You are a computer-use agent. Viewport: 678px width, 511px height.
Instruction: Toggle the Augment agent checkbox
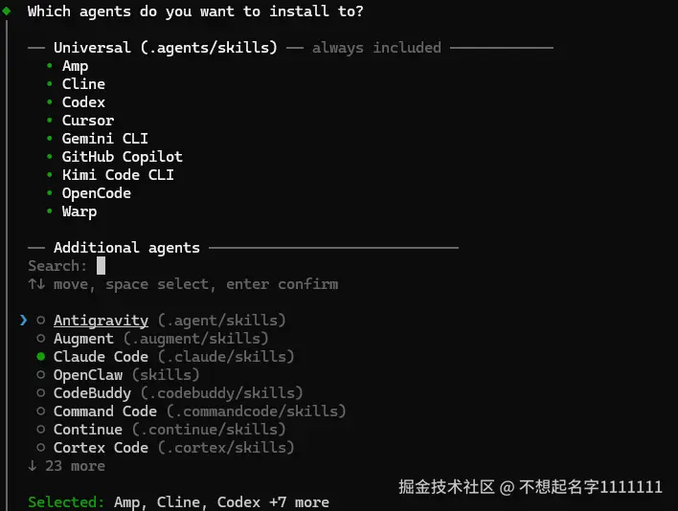coord(41,339)
